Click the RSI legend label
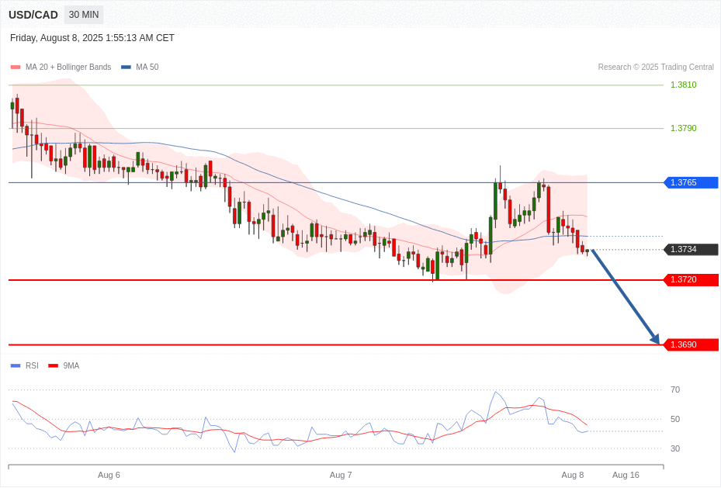The height and width of the screenshot is (488, 721). click(32, 365)
